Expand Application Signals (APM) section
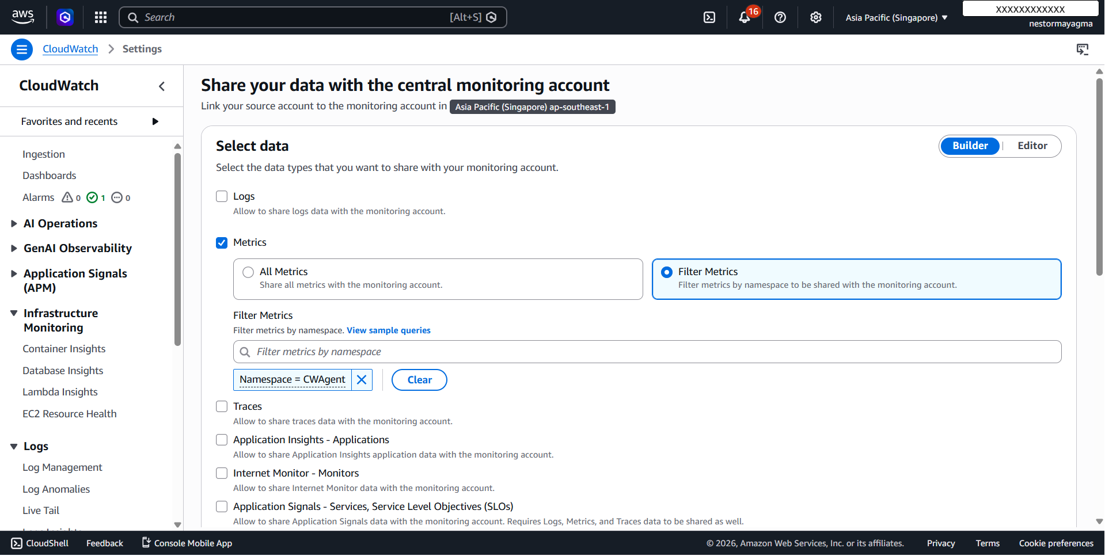 click(14, 274)
